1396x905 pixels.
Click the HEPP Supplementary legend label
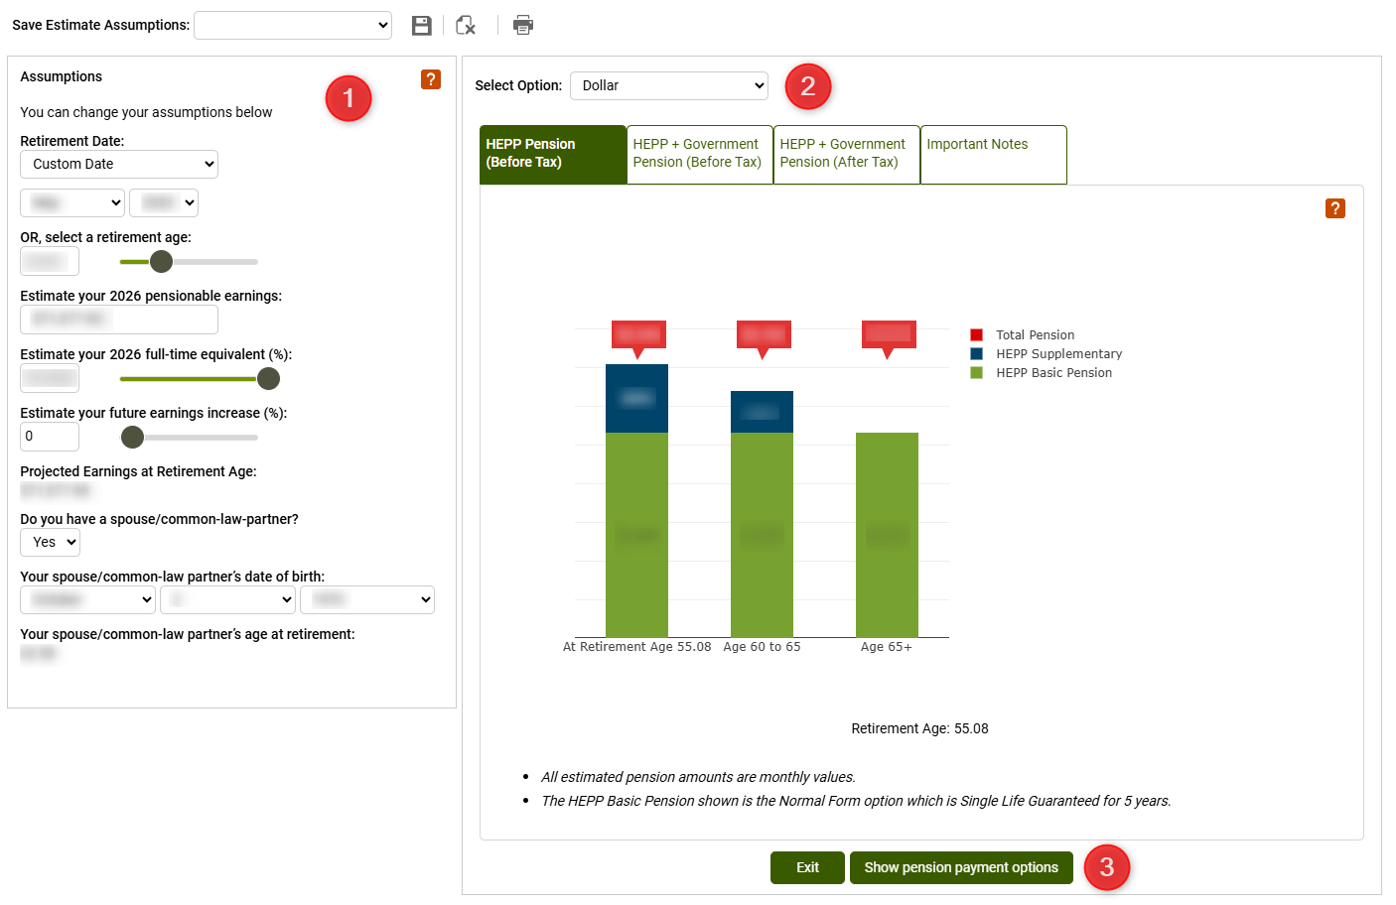tap(1059, 354)
